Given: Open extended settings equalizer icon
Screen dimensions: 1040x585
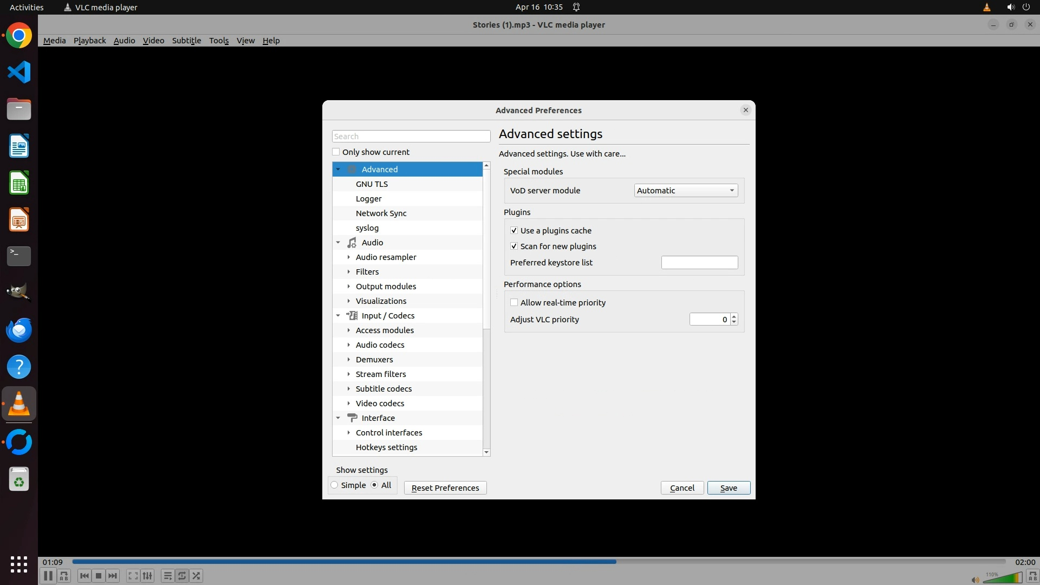Looking at the screenshot, I should point(147,576).
